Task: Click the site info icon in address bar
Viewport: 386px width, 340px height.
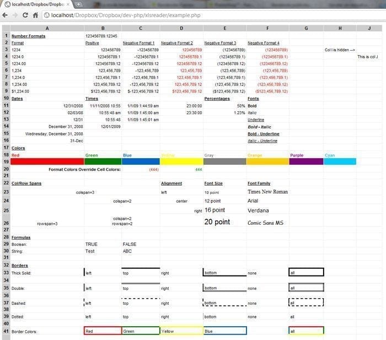Action: point(46,15)
